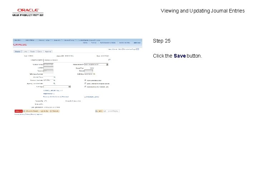Screen dimensions: 258x193
Task: Click the Sign out link
Action: coord(137,43)
